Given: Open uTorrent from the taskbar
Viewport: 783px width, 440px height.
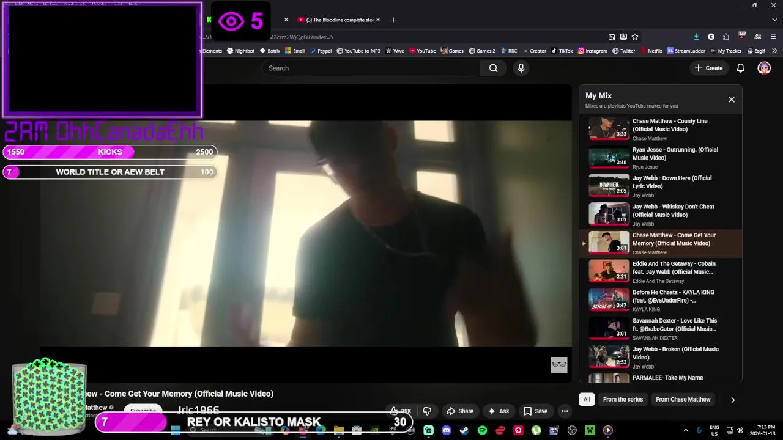Looking at the screenshot, I should pyautogui.click(x=536, y=430).
